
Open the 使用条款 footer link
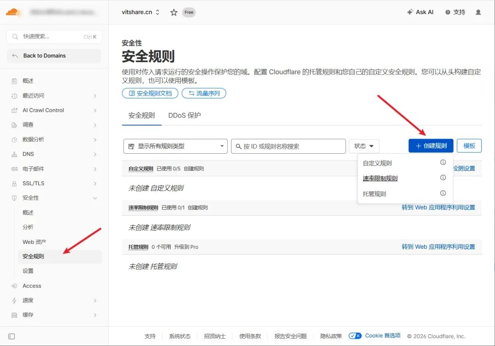(250, 336)
